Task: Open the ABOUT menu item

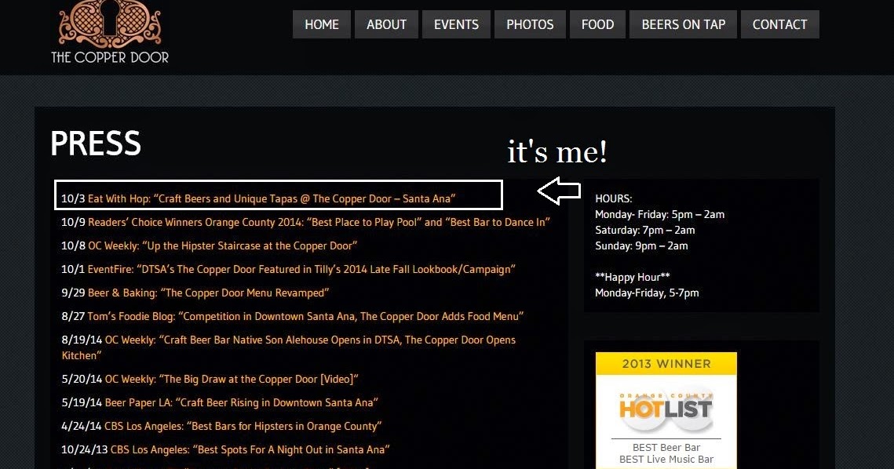Action: pyautogui.click(x=387, y=24)
